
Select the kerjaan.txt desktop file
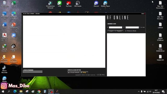(x=160, y=58)
